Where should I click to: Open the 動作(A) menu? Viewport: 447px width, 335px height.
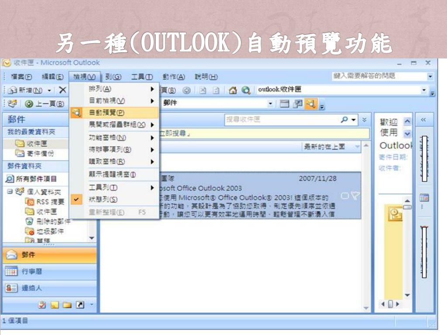pyautogui.click(x=174, y=77)
